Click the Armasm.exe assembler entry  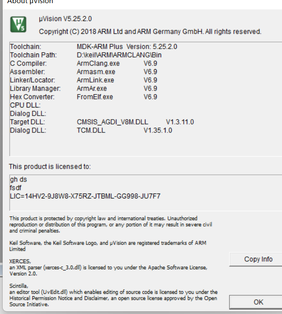[x=96, y=72]
